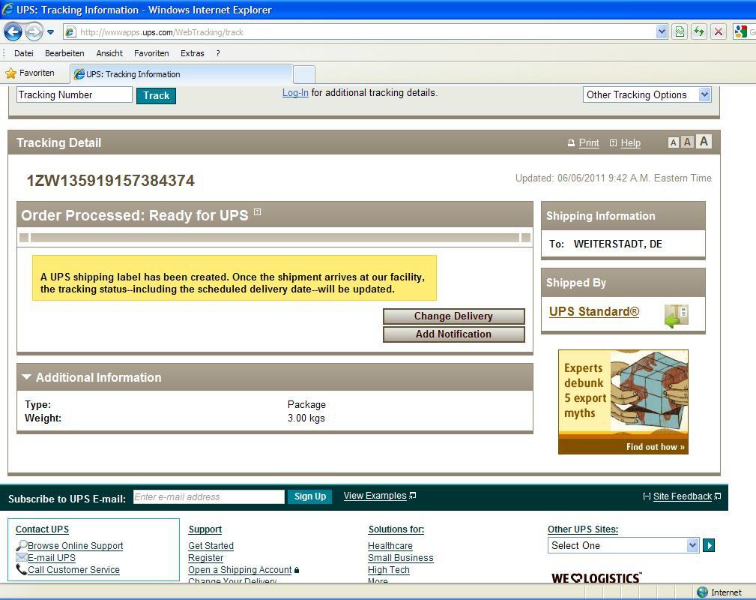This screenshot has width=756, height=600.
Task: Click the browser Forward arrow button
Action: click(x=34, y=31)
